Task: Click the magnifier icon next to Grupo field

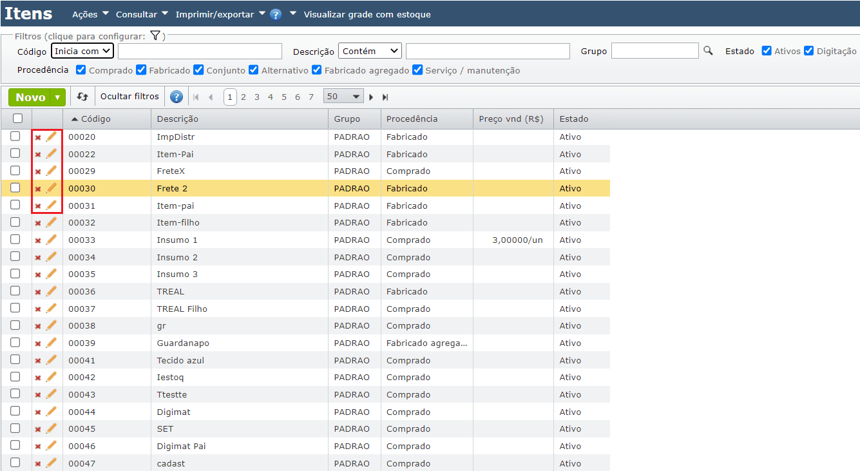Action: (x=708, y=51)
